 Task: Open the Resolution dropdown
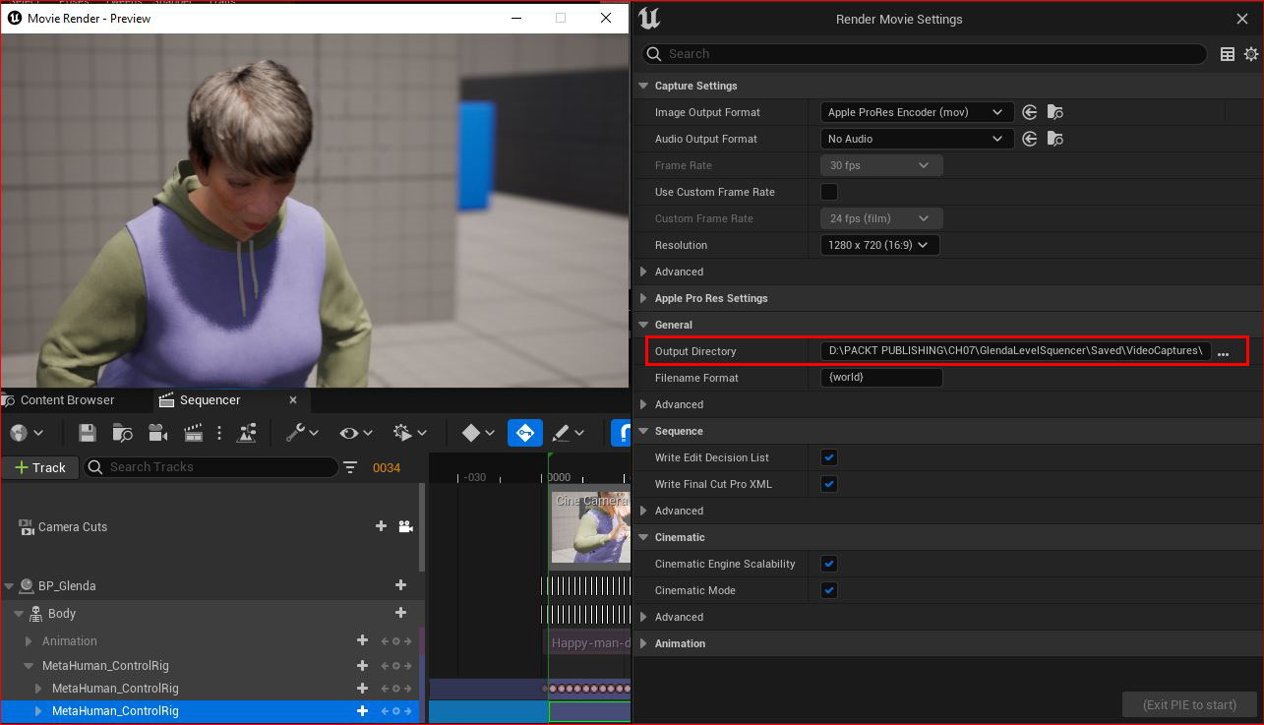879,245
